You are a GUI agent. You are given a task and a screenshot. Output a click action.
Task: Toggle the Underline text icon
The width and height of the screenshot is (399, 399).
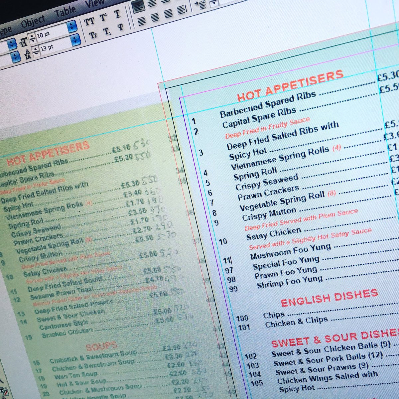point(117,14)
